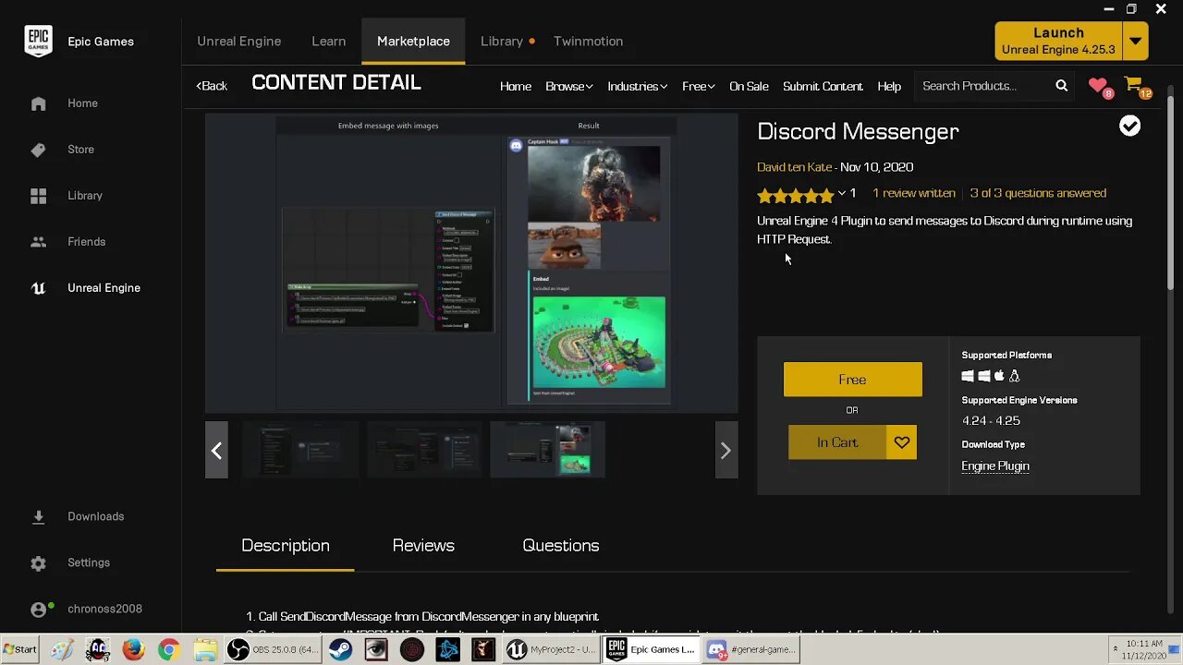The height and width of the screenshot is (665, 1183).
Task: Switch to the Learn tab
Action: tap(328, 41)
